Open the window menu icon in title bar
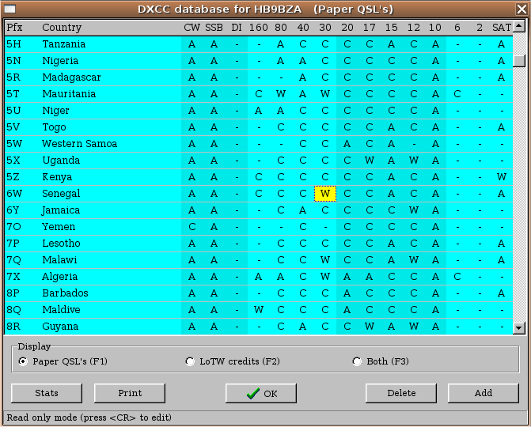 (9, 9)
